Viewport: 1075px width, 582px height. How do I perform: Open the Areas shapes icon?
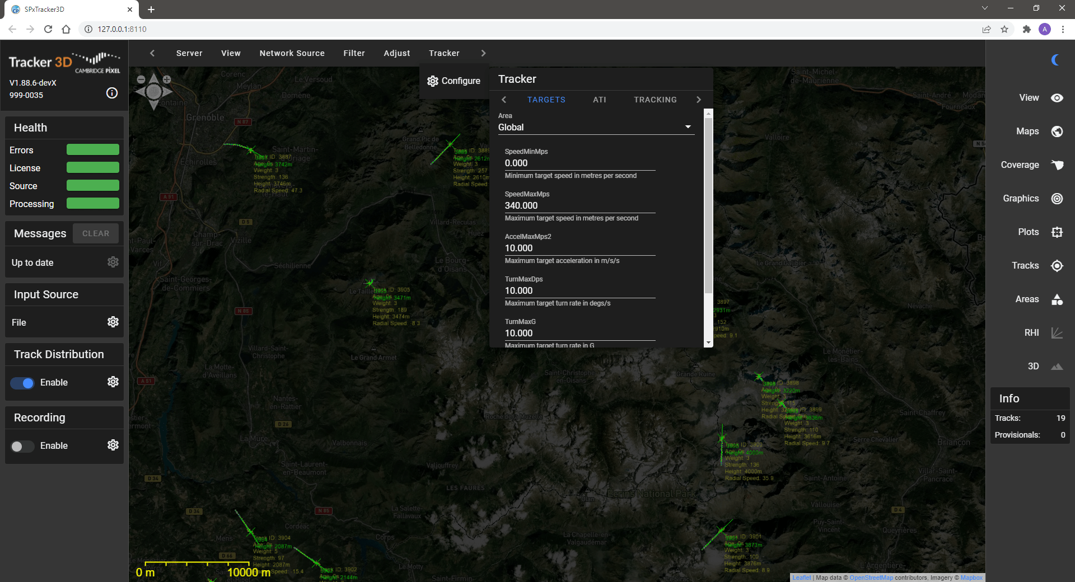[x=1057, y=299]
